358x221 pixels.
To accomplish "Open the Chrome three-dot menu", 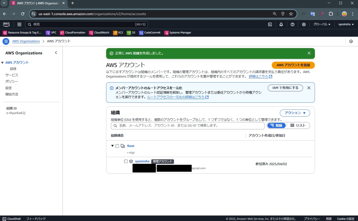I will click(x=353, y=14).
